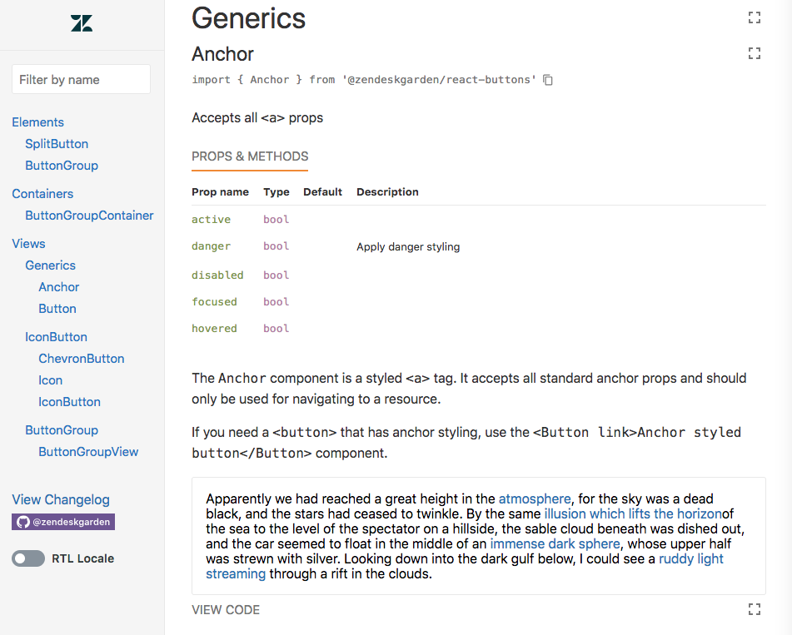This screenshot has width=792, height=635.
Task: Open isolated view for Generics section
Action: point(755,17)
